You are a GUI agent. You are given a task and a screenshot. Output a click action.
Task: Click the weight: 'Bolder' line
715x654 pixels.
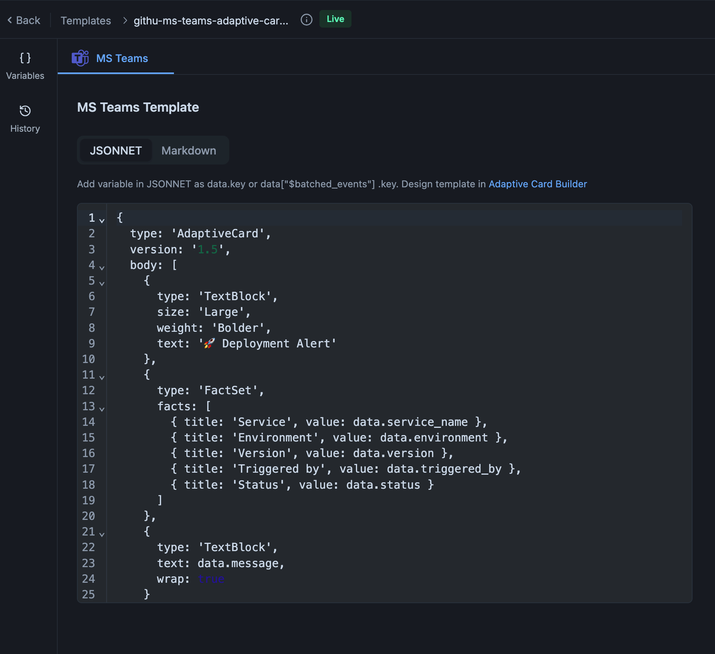(x=214, y=328)
